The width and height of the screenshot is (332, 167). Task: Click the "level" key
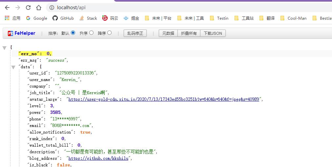pos(35,106)
